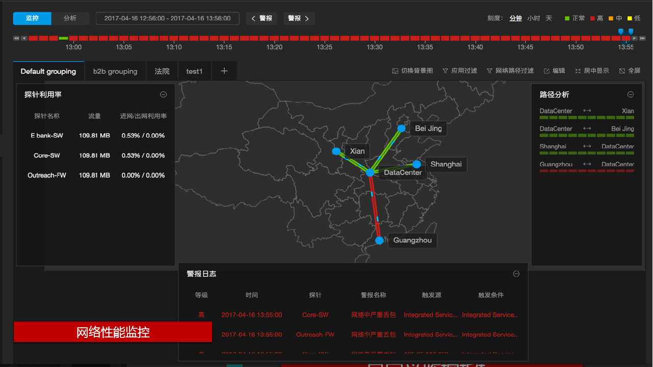
Task: Select the E bank-SW probe row
Action: click(96, 136)
